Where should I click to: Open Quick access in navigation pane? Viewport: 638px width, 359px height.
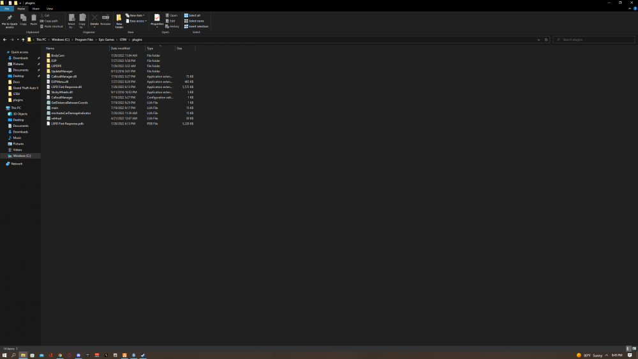(20, 52)
